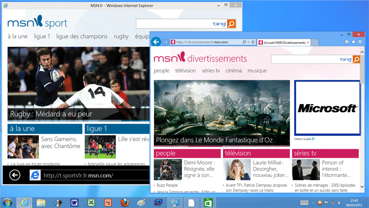Click the 'Choisir sa pub' link
Screen dimensions: 369x208
tap(304, 139)
